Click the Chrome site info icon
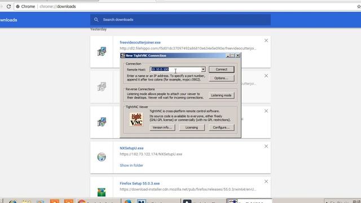This screenshot has width=361, height=203. [17, 6]
